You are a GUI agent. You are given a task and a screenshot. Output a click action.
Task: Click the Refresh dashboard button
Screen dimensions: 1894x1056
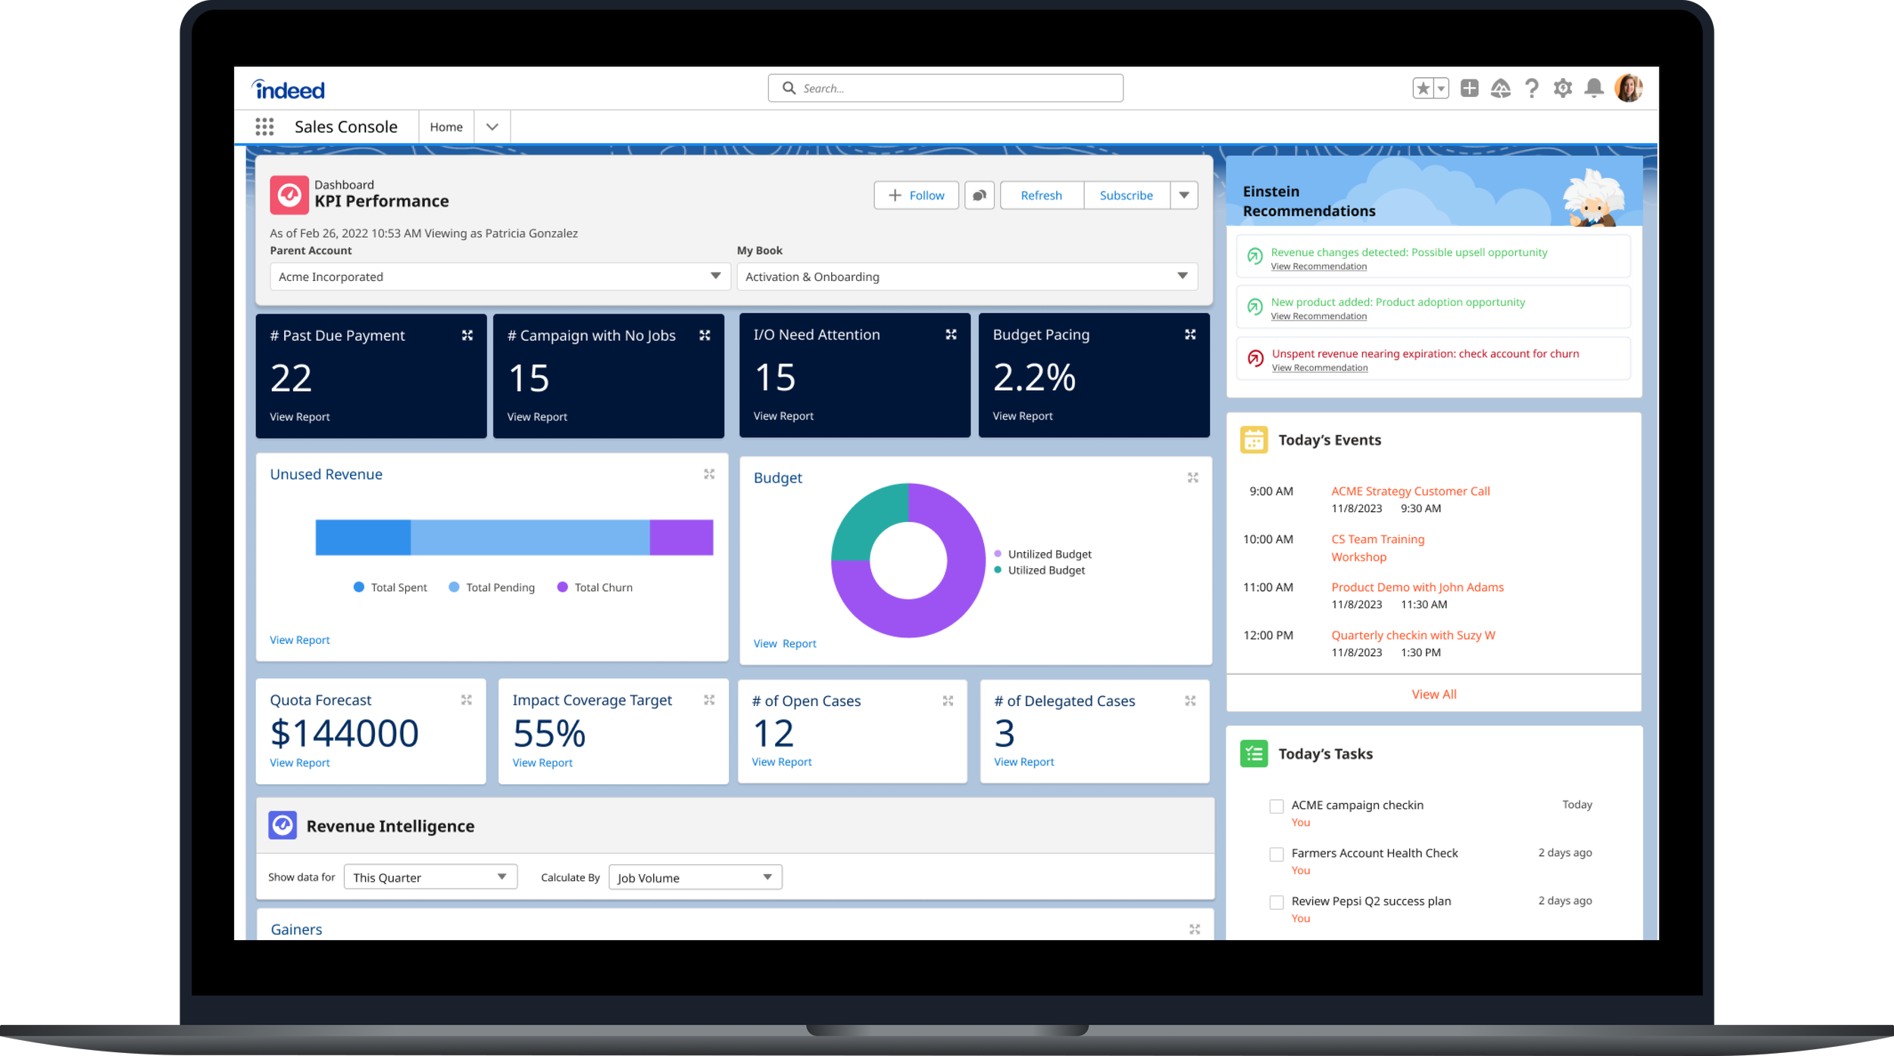(x=1041, y=195)
